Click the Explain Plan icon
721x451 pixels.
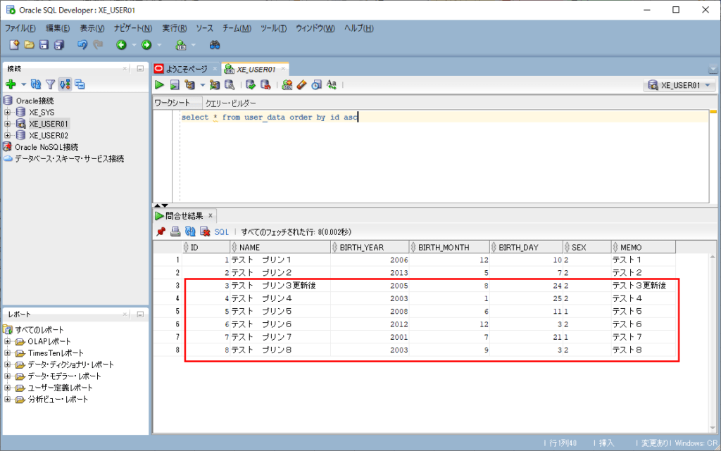coord(189,85)
